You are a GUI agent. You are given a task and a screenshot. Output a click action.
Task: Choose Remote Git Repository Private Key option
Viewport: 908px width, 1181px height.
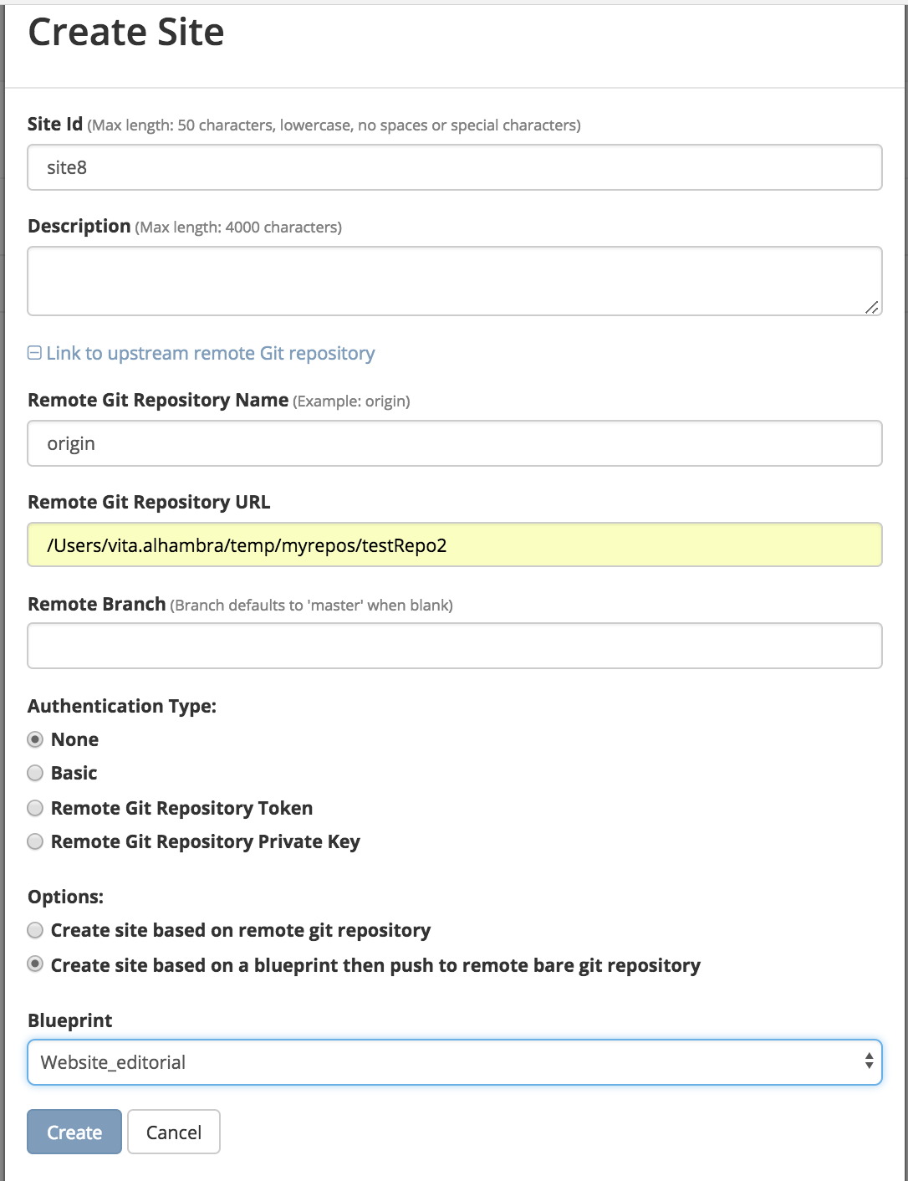click(35, 841)
